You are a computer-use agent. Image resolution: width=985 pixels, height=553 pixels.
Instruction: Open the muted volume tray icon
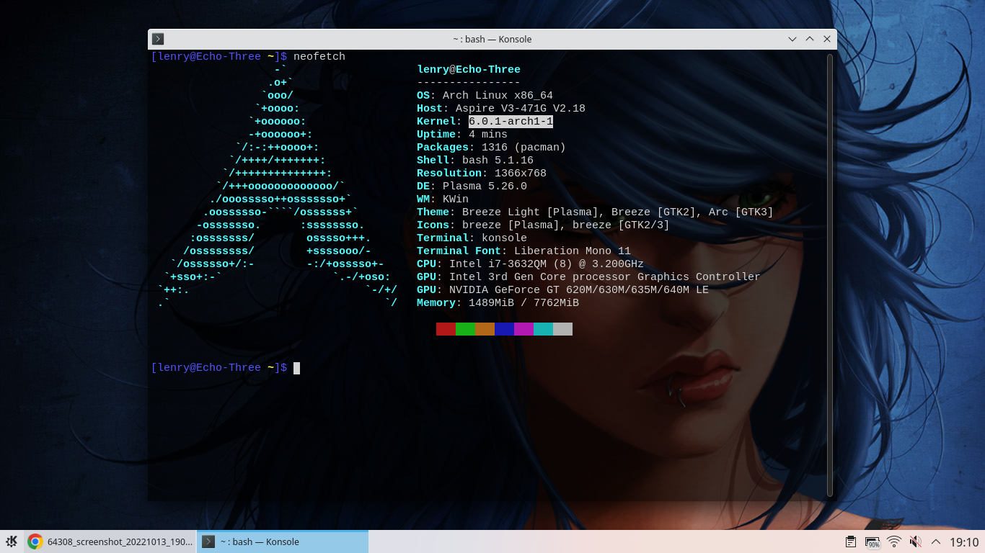pos(916,542)
